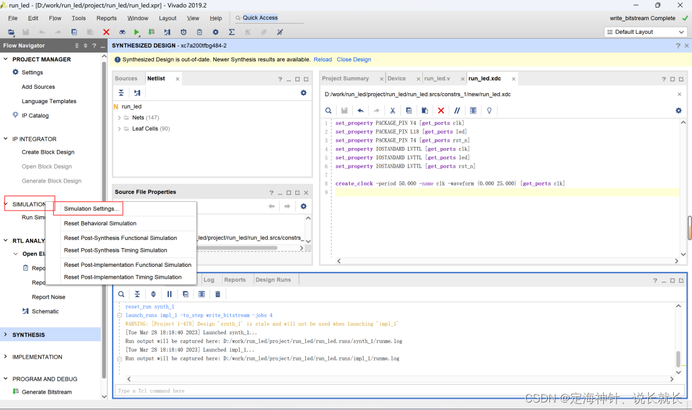This screenshot has height=410, width=692.
Task: Click schematic icon in Netlist panel
Action: coord(137,93)
